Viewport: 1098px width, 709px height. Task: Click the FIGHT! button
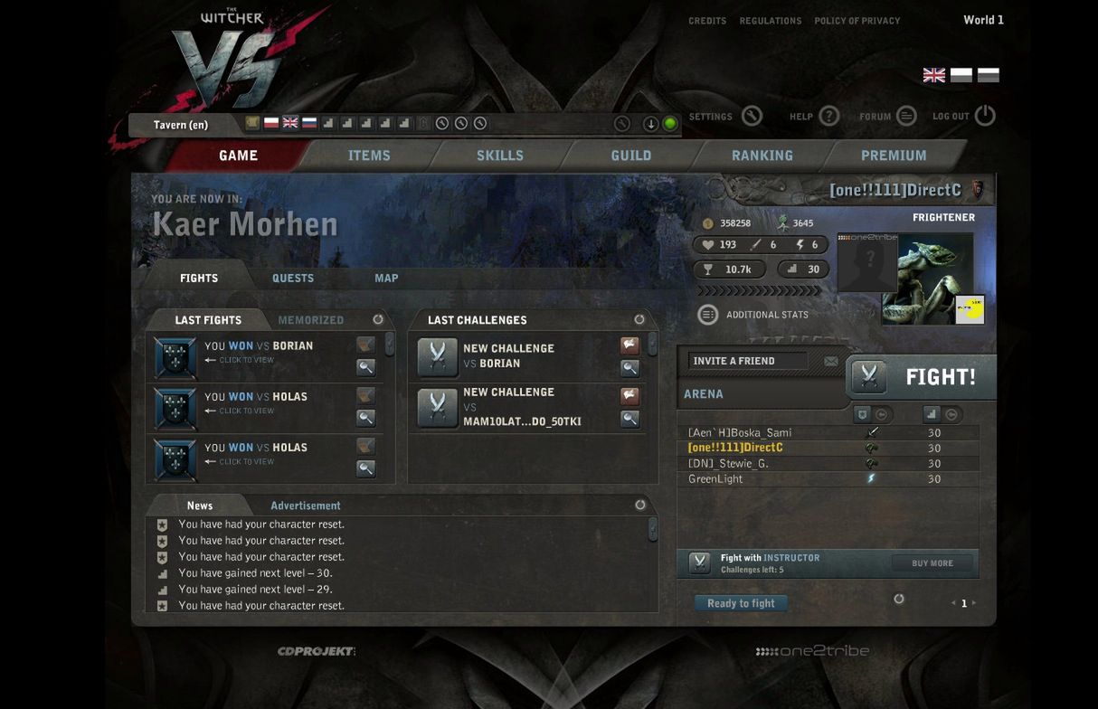(x=921, y=377)
